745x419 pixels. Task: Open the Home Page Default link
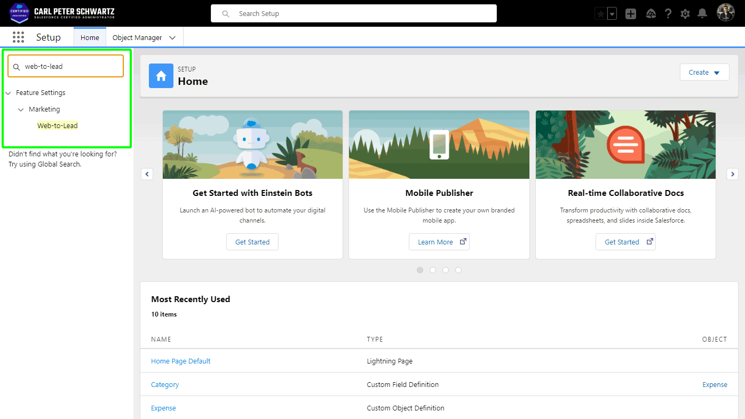(x=181, y=361)
